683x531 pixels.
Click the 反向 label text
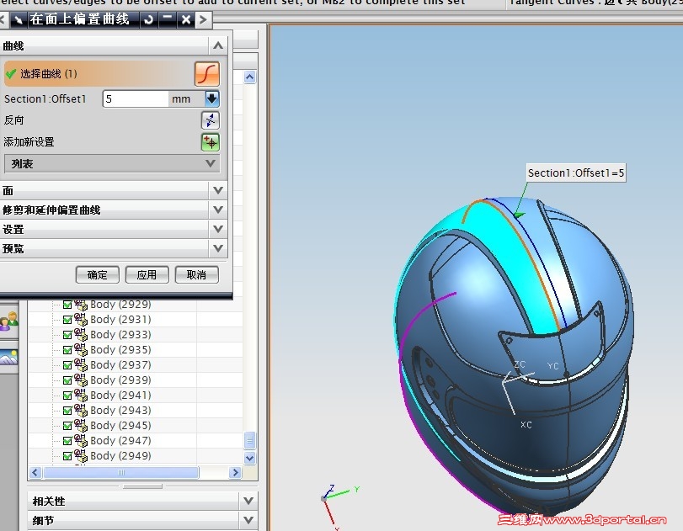(x=14, y=120)
